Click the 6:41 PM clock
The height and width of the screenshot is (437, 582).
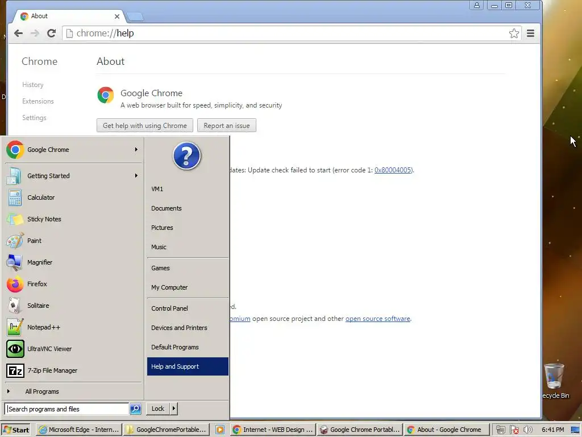point(552,430)
